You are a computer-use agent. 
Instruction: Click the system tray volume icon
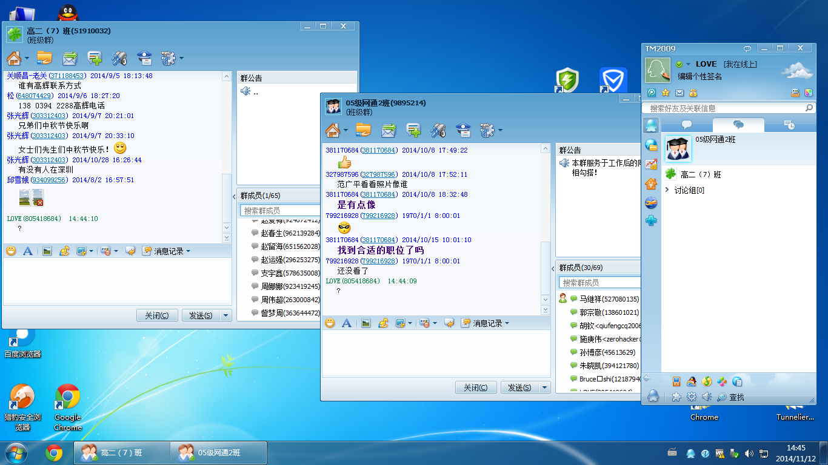[x=749, y=453]
